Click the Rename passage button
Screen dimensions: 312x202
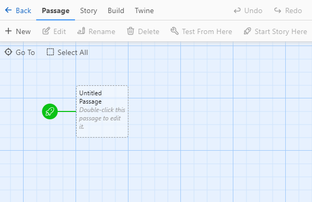coord(96,31)
